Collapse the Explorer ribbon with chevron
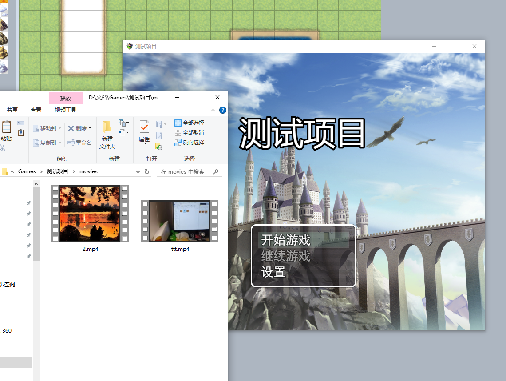Image resolution: width=506 pixels, height=381 pixels. pos(213,110)
